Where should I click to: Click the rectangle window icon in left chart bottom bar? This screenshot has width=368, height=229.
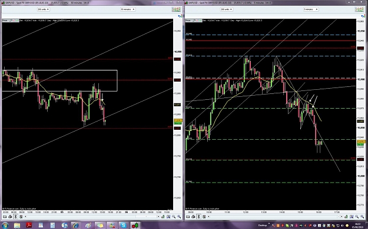pyautogui.click(x=5, y=217)
